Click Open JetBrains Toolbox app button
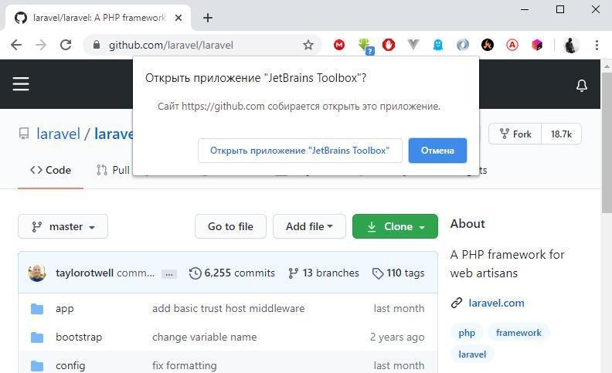Image resolution: width=612 pixels, height=373 pixels. (300, 151)
